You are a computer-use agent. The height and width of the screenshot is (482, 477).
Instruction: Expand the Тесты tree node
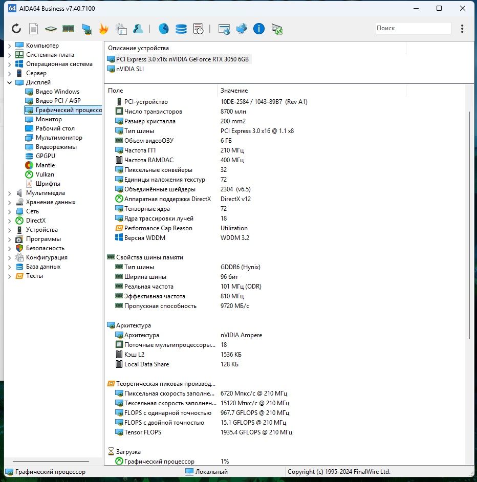click(10, 276)
